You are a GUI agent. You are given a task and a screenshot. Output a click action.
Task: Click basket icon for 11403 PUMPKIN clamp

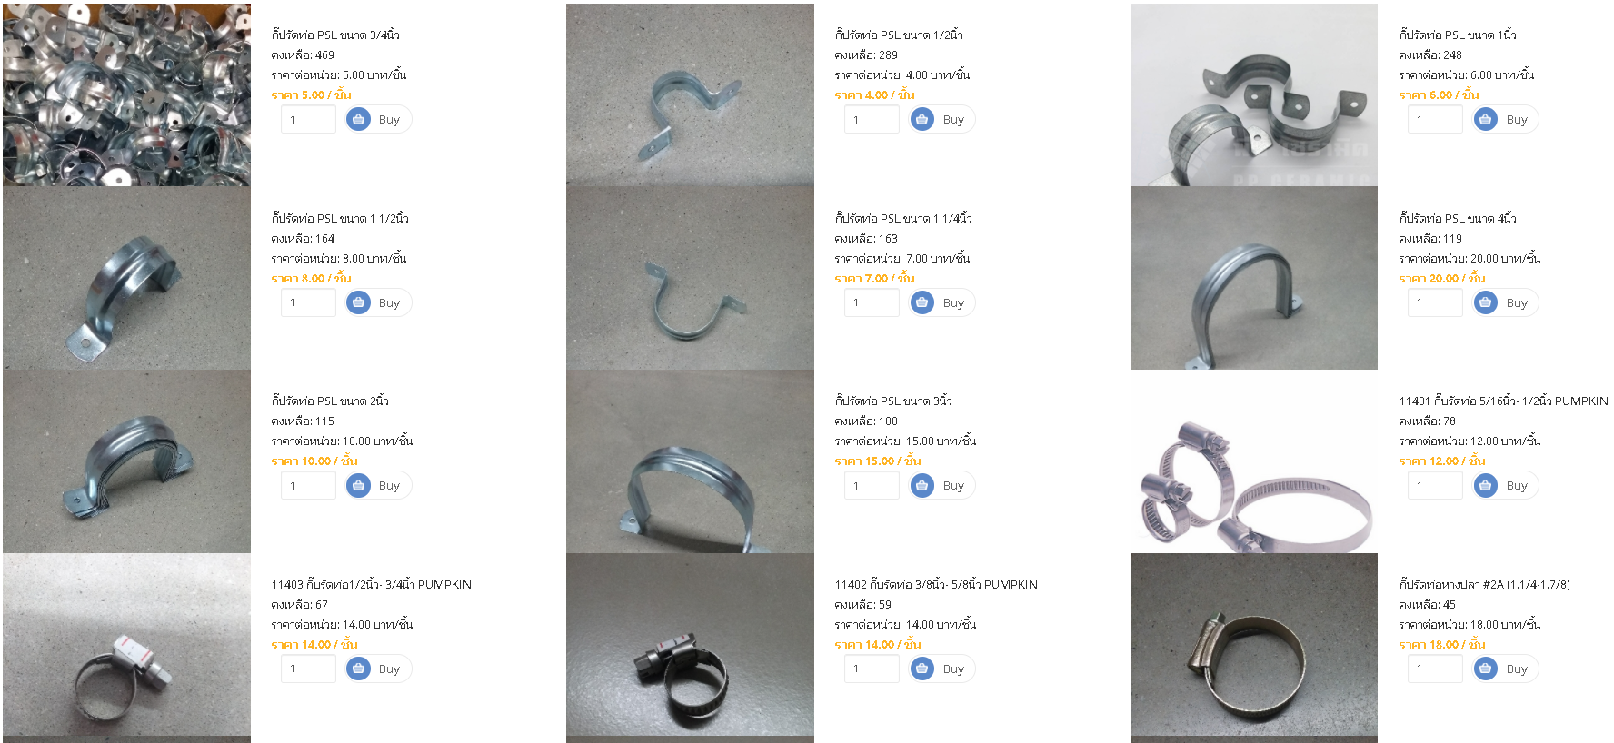(x=359, y=669)
